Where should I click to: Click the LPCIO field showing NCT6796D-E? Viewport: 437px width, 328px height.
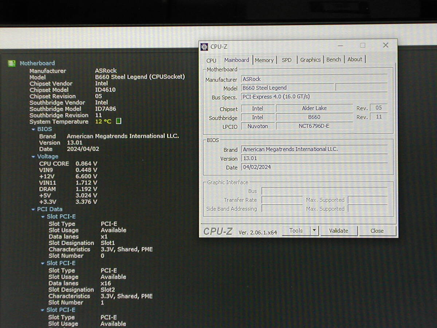click(314, 126)
